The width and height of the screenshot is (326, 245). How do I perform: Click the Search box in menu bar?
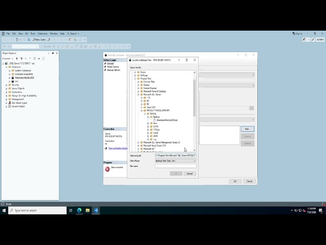73,34
